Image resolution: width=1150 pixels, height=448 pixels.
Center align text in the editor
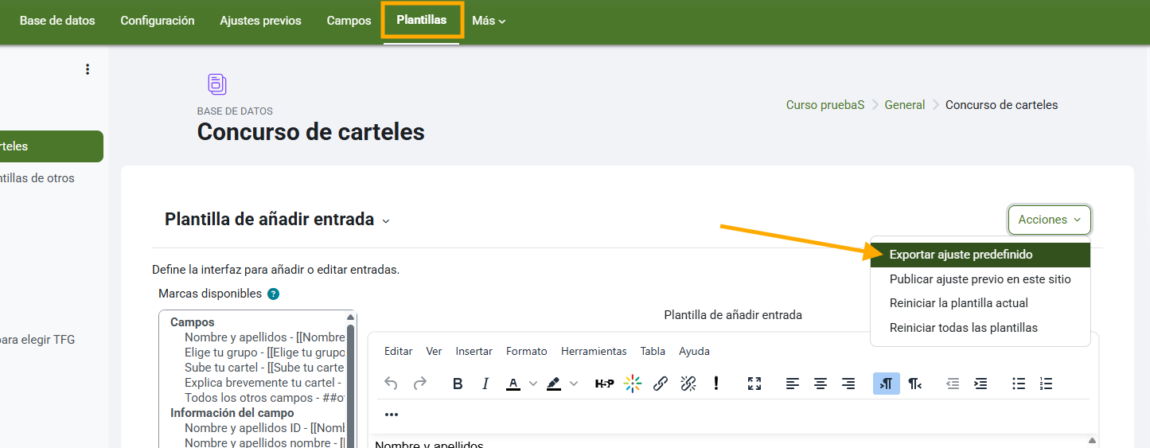coord(821,384)
